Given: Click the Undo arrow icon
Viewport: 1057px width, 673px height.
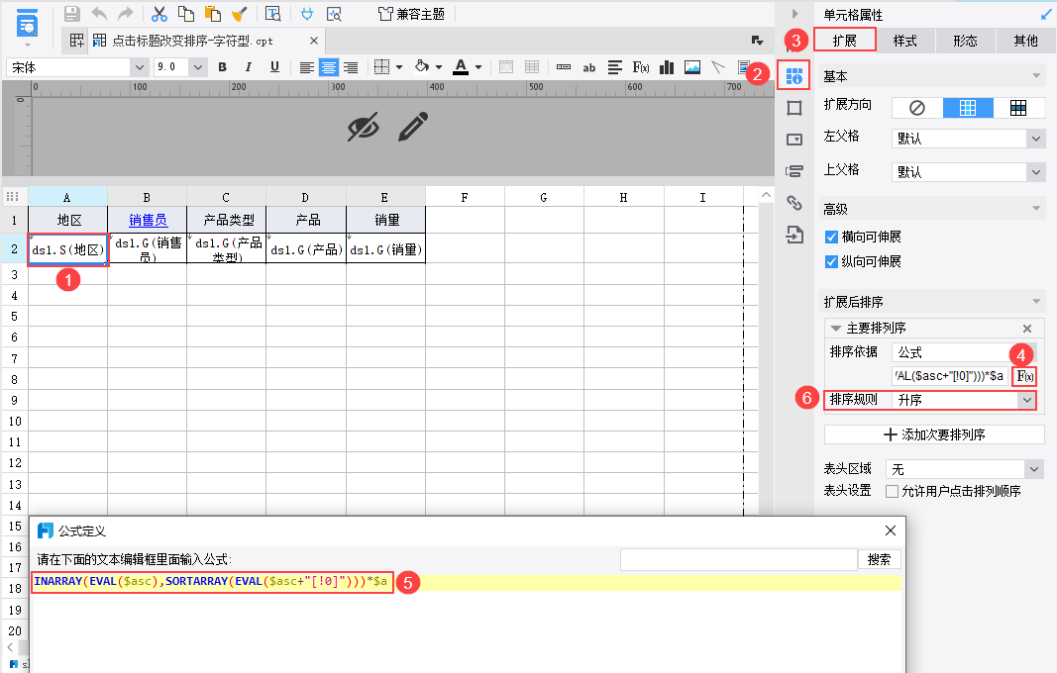Looking at the screenshot, I should point(99,14).
